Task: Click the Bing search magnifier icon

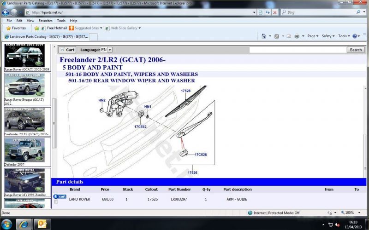Action: (358, 12)
